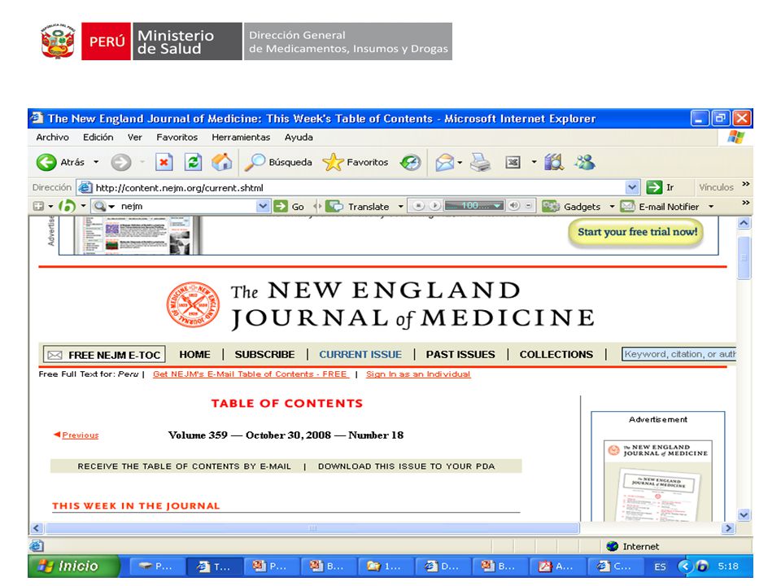
Task: Open the E-mail Notifier button
Action: 660,206
